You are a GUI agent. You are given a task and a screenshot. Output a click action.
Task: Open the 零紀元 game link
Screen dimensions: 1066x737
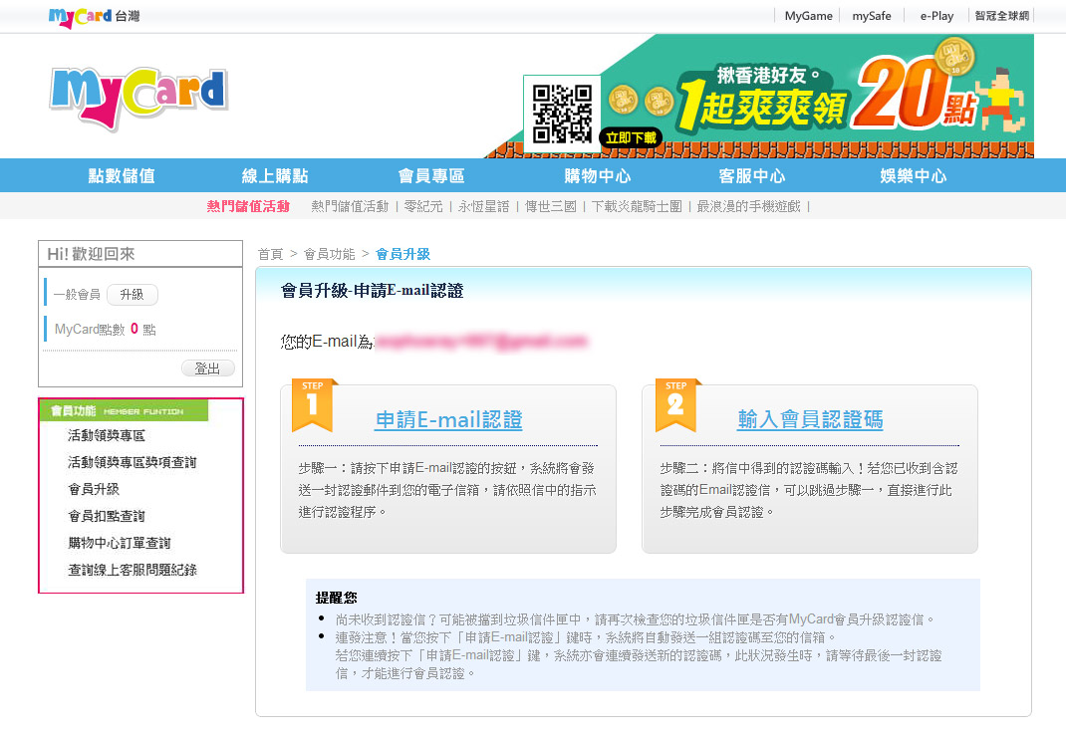pyautogui.click(x=422, y=206)
